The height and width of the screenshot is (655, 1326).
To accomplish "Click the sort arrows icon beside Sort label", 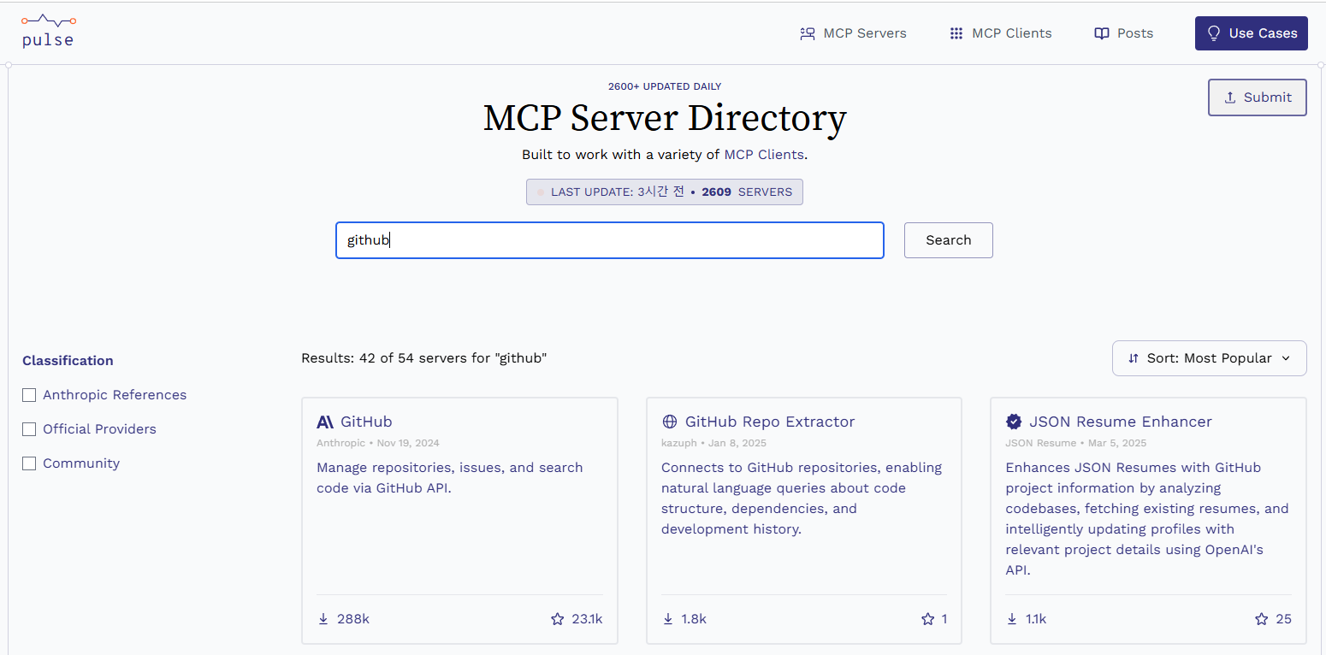I will point(1134,358).
